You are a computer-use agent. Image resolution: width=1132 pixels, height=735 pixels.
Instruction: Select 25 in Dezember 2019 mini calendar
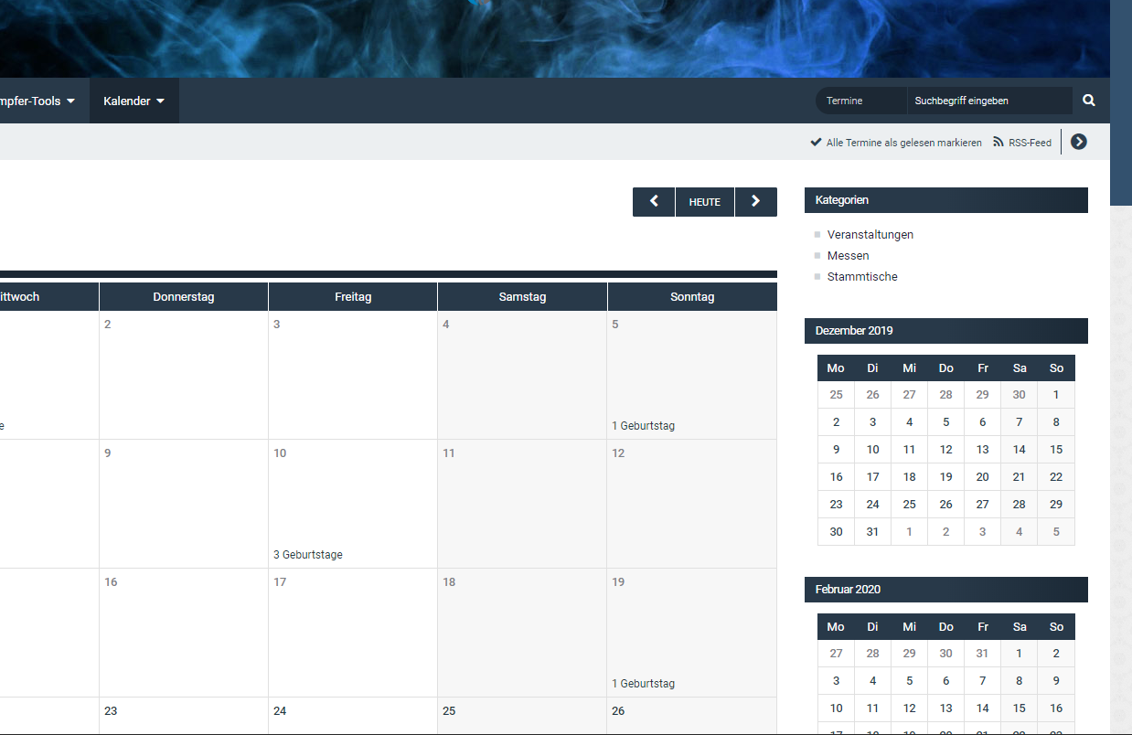click(x=909, y=504)
